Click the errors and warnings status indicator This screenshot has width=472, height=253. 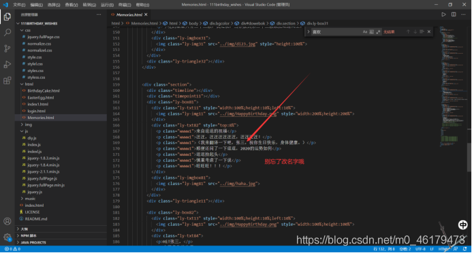(x=13, y=249)
